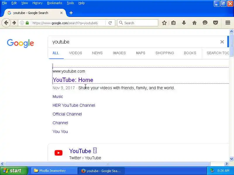Click the icon beside the YouTube Twitter title
Viewport: 234px width, 175px height.
pos(95,150)
